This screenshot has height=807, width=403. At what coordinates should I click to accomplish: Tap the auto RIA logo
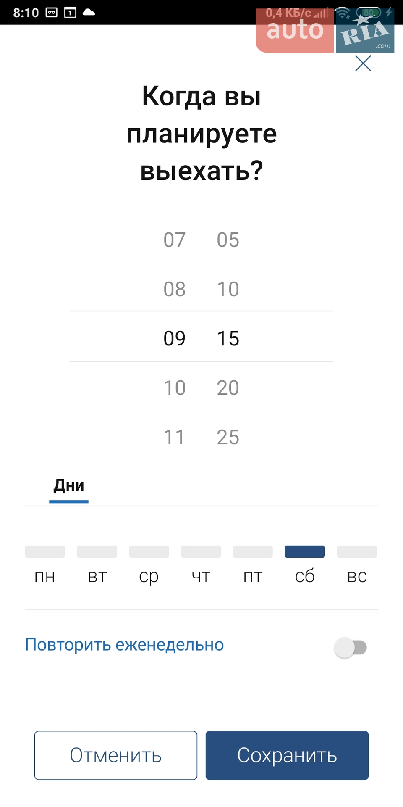click(325, 31)
